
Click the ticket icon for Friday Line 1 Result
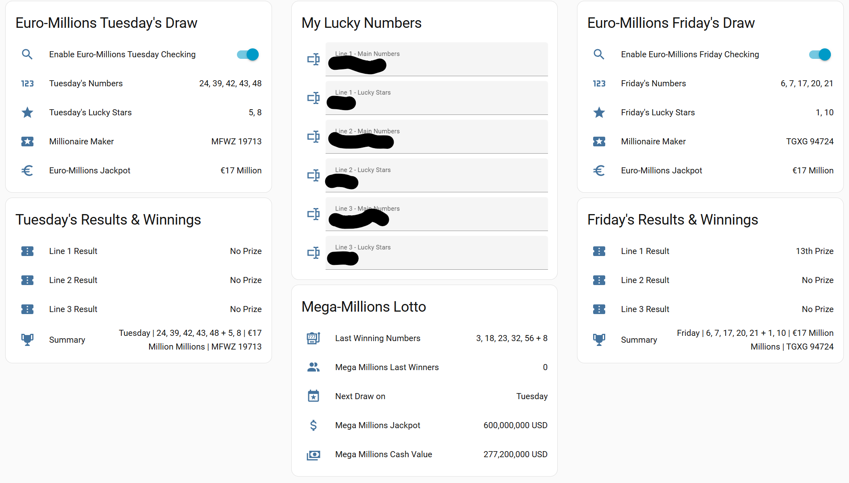tap(599, 251)
